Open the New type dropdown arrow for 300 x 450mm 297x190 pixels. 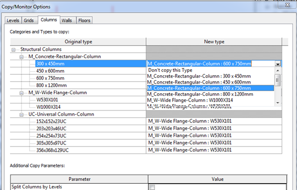(278, 64)
